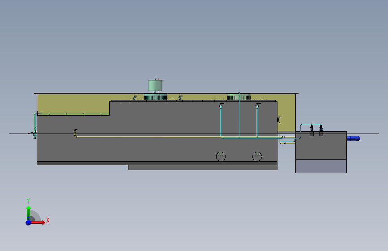The image size is (388, 251).
Task: Select the green pipe along the left step
Action: (x=73, y=114)
